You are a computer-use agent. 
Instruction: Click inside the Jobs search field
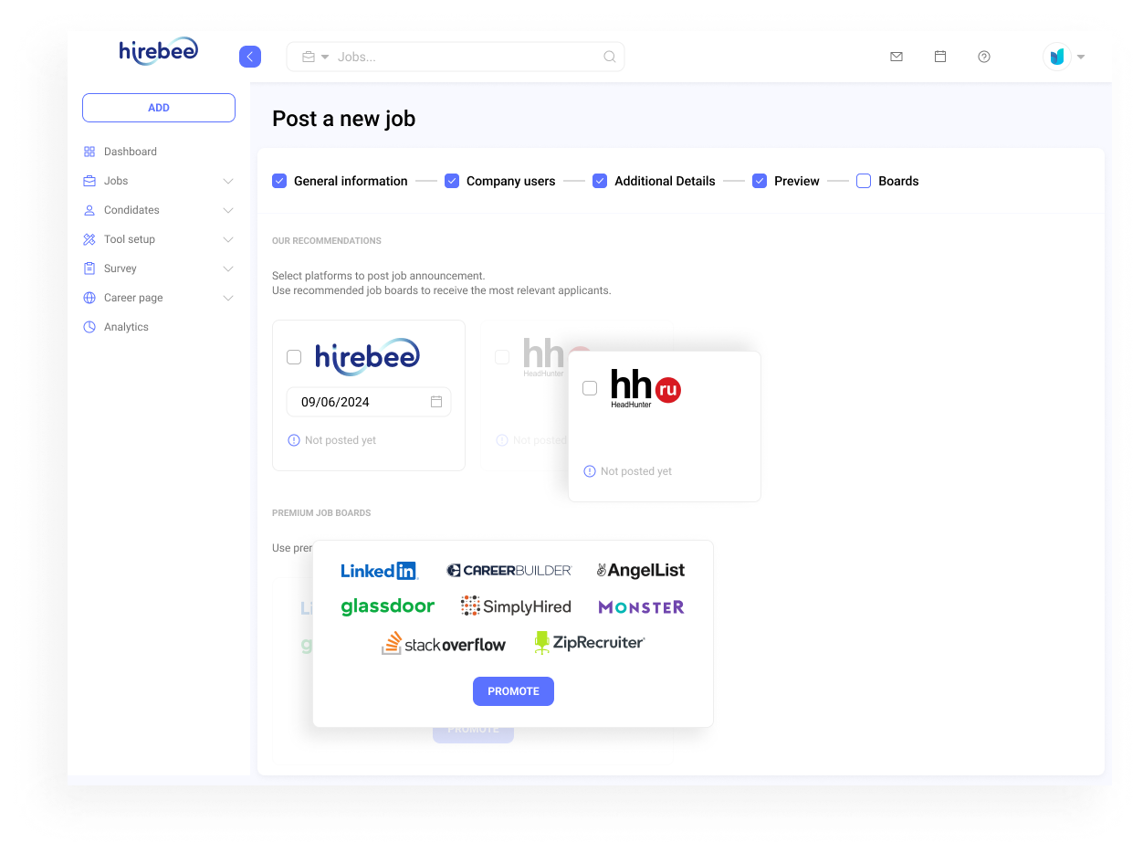[x=456, y=56]
